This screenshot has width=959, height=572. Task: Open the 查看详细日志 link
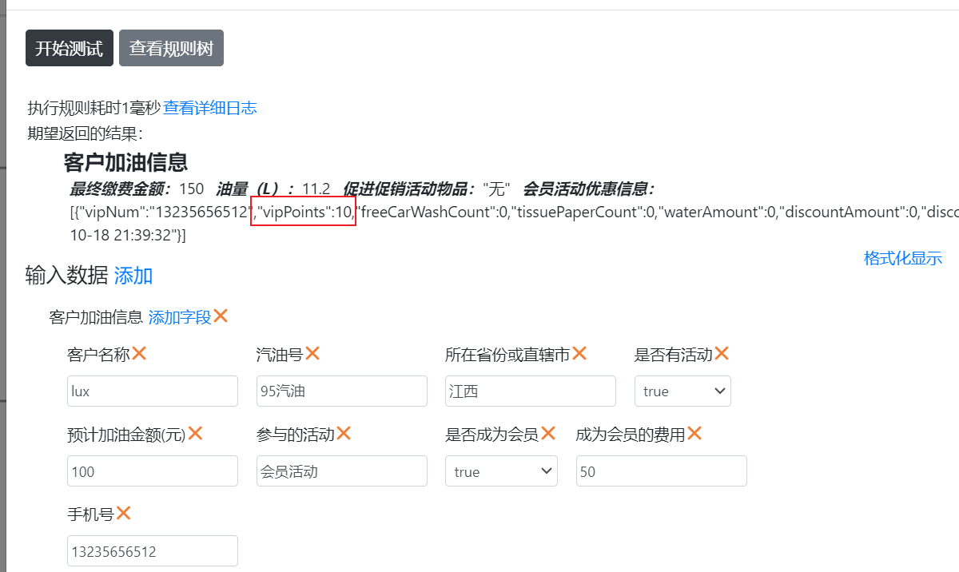(x=210, y=108)
